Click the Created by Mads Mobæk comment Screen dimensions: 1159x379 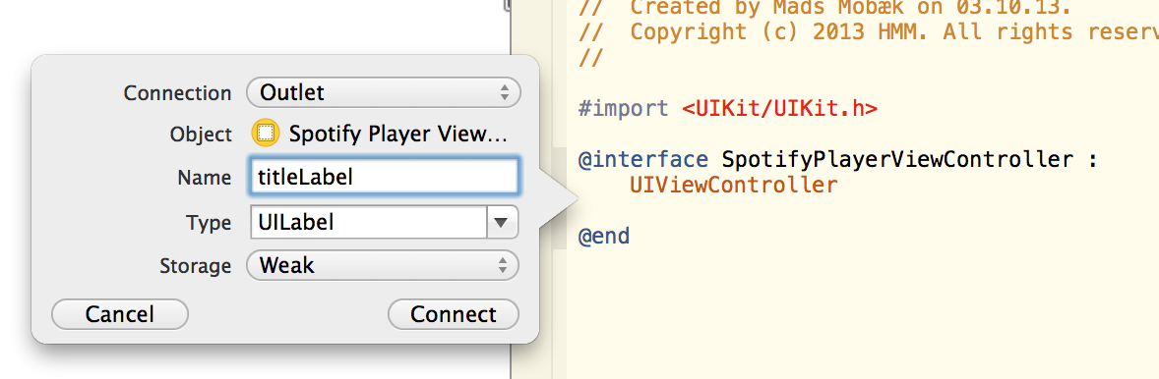click(x=824, y=8)
